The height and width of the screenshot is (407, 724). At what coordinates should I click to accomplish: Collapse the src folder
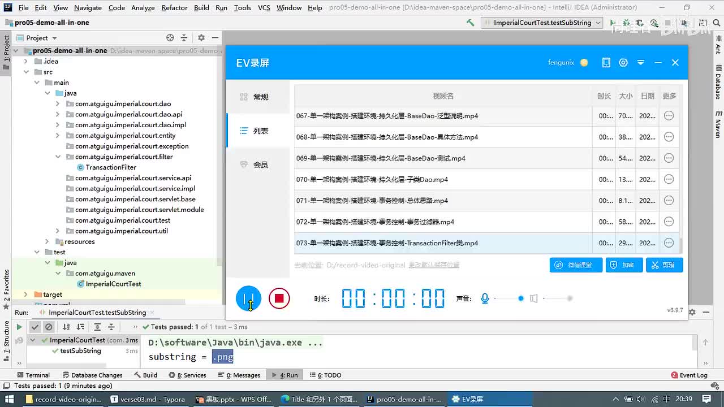coord(26,72)
